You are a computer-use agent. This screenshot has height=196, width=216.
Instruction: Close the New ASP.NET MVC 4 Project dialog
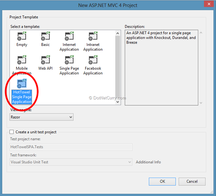(209, 4)
